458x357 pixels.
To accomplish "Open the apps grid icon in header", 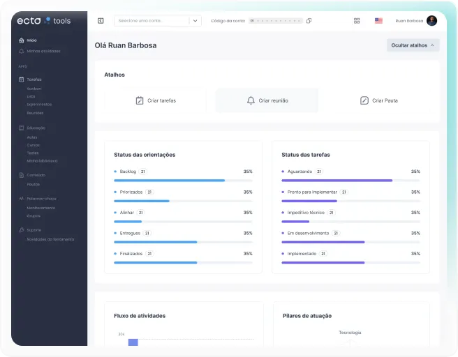I will click(357, 21).
